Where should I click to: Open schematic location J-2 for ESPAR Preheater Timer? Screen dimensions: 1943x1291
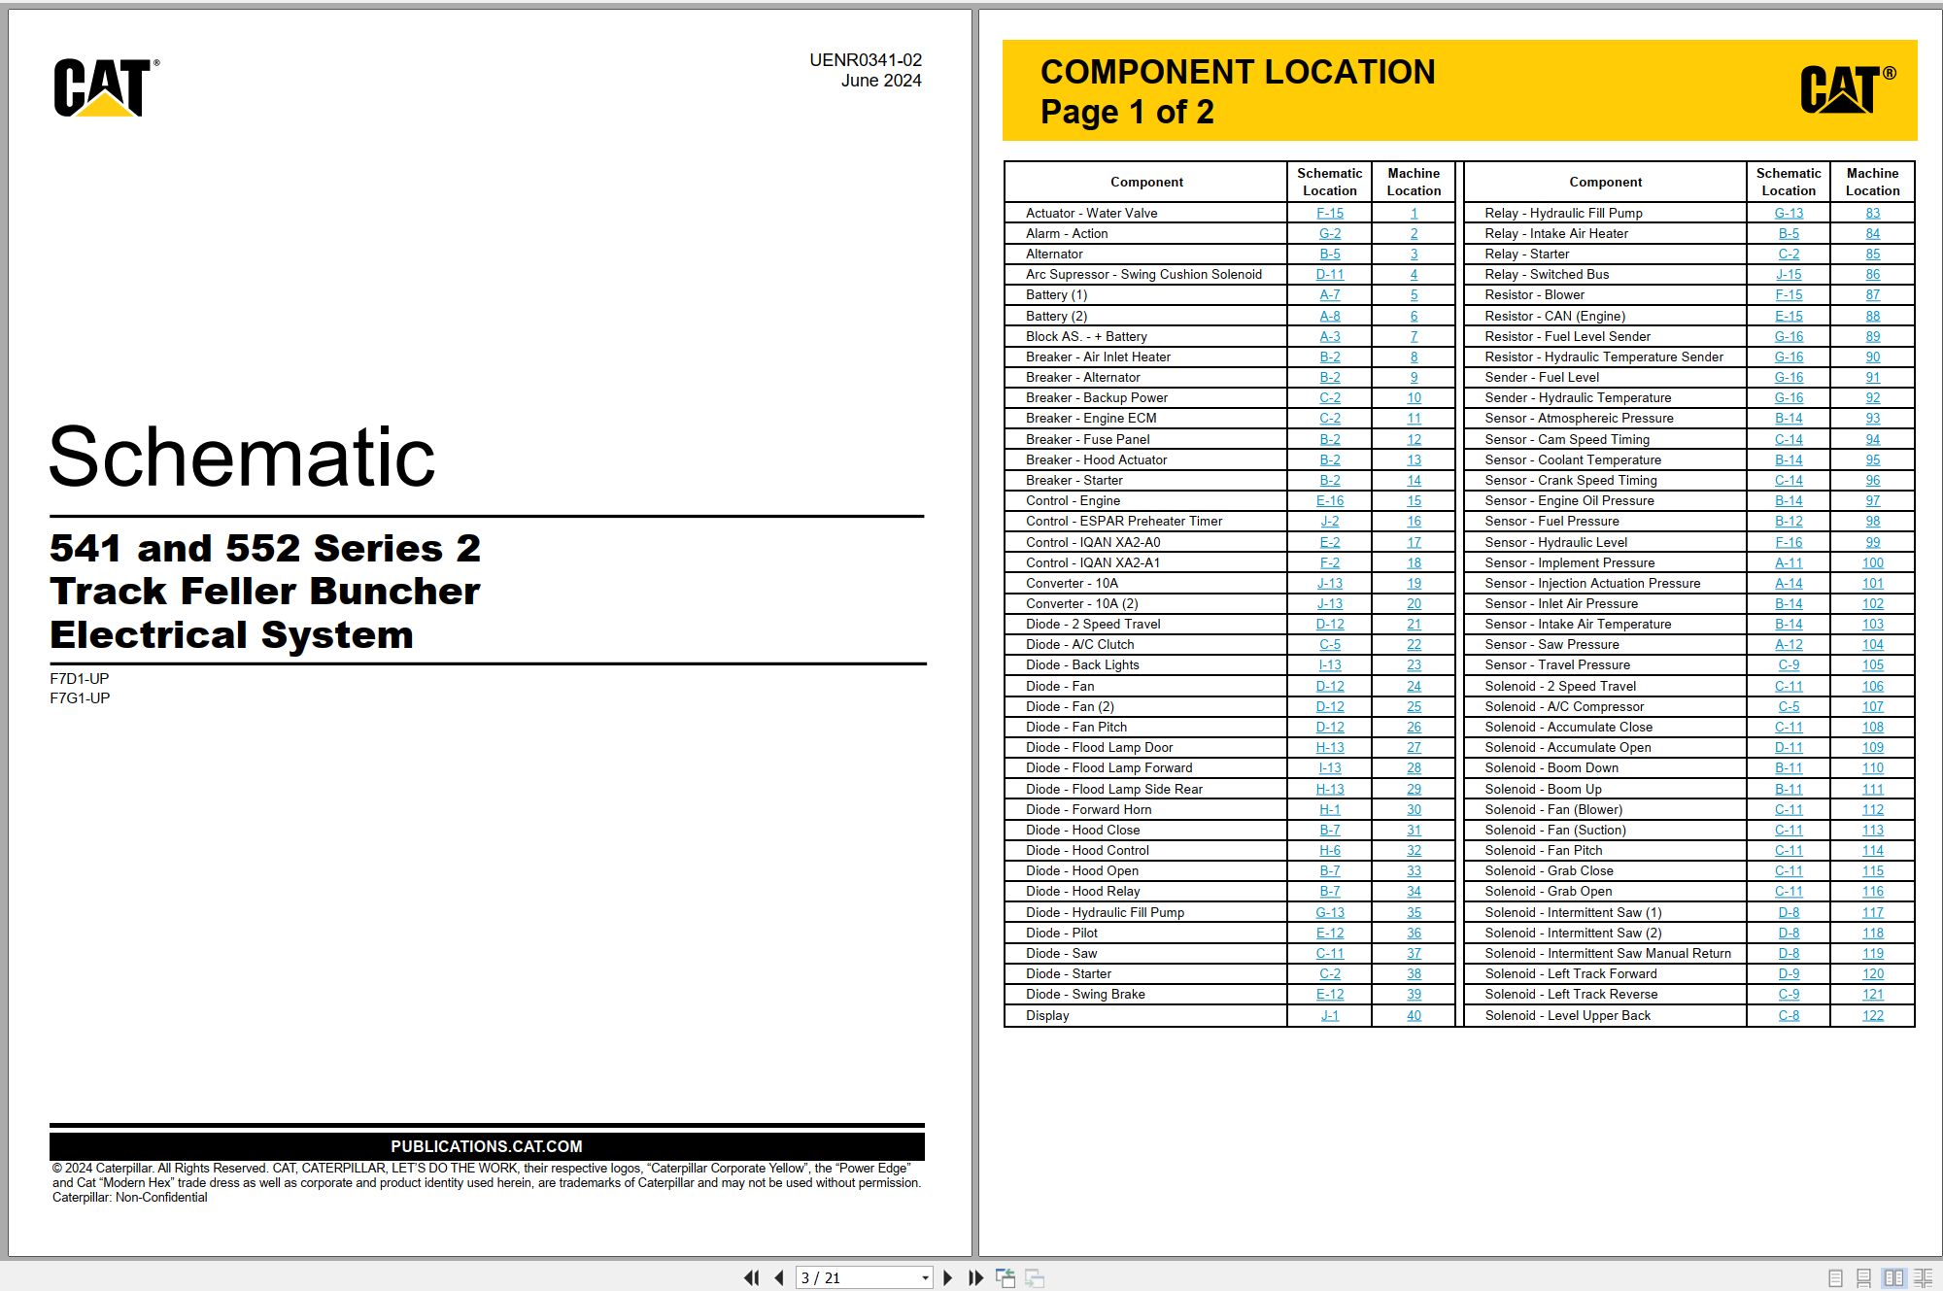tap(1330, 522)
